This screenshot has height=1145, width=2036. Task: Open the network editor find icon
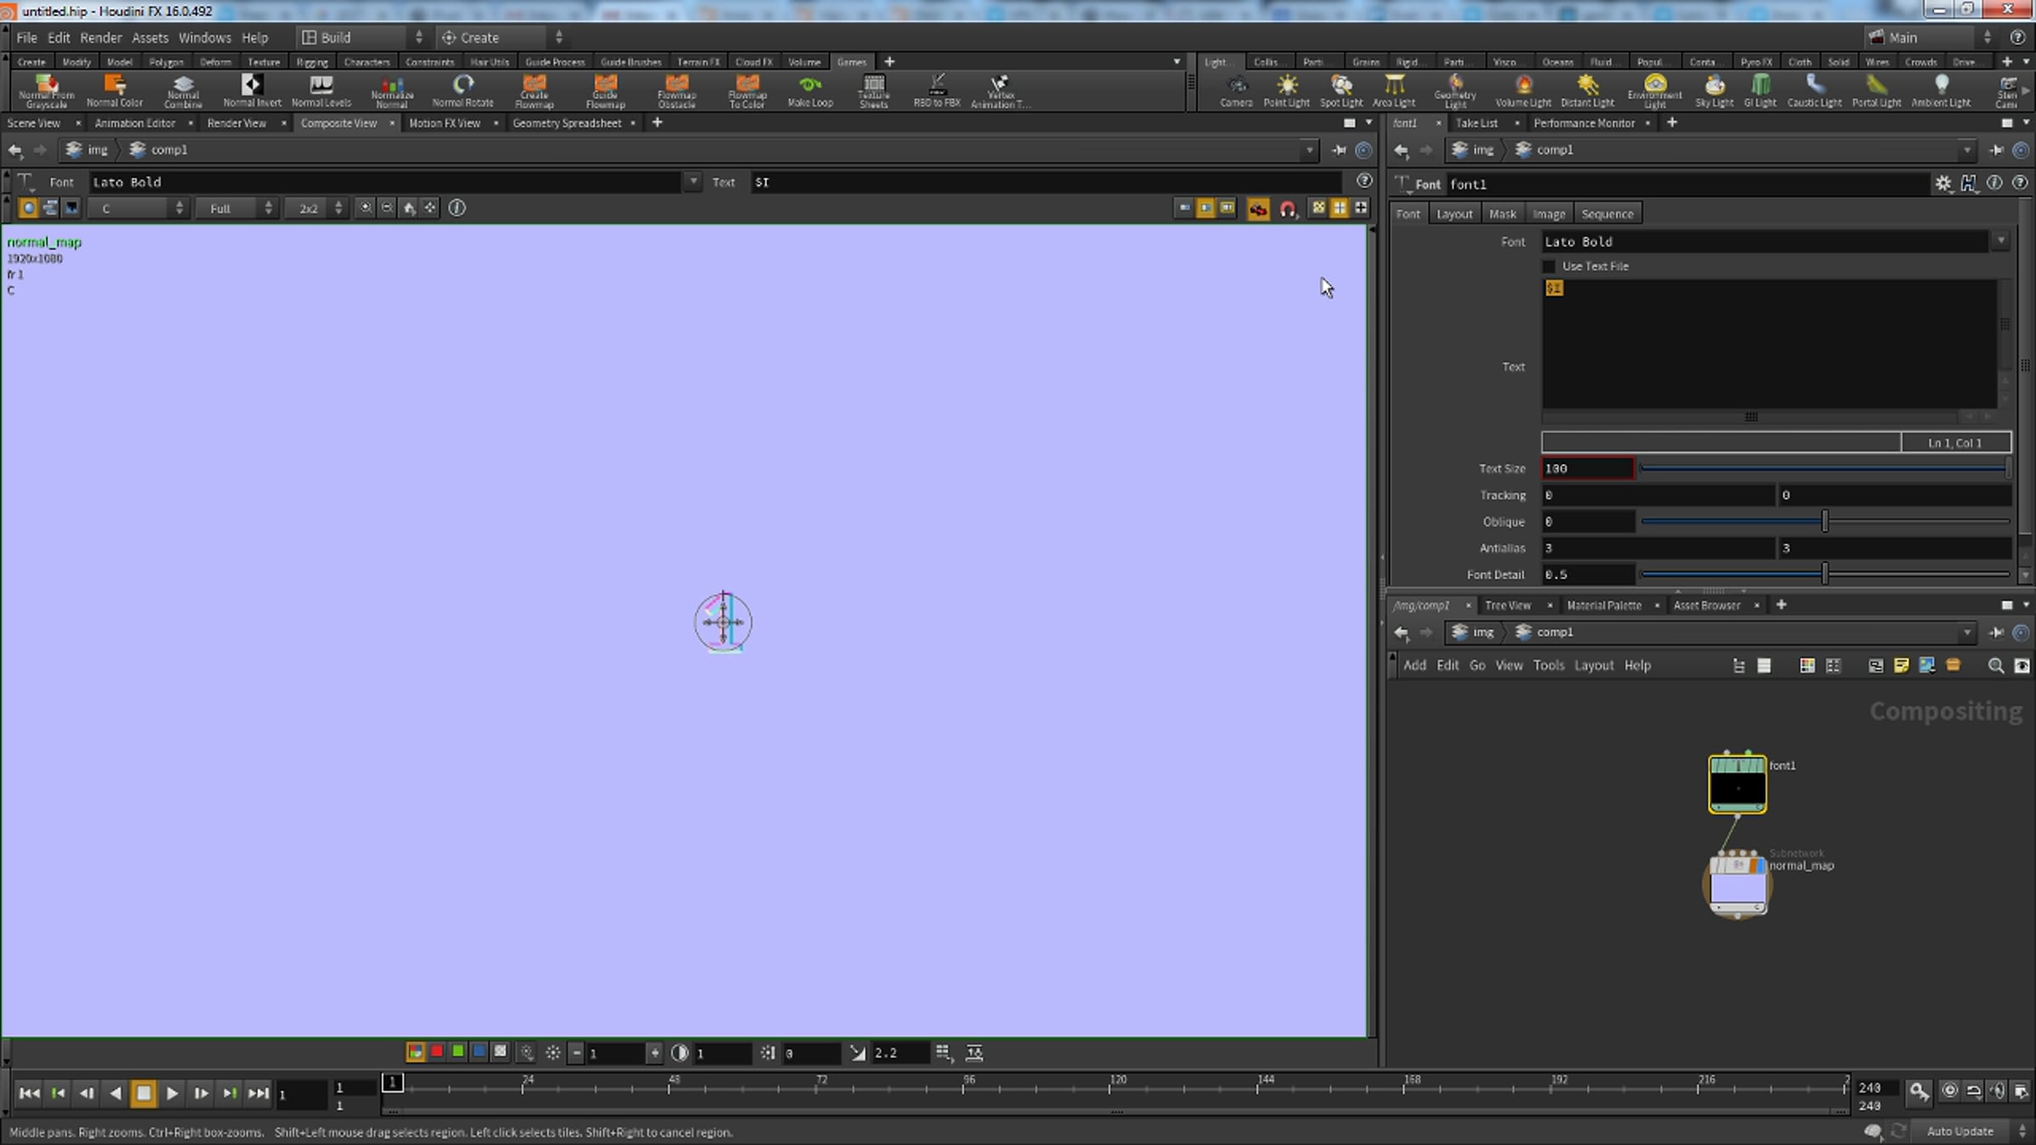pos(1996,666)
